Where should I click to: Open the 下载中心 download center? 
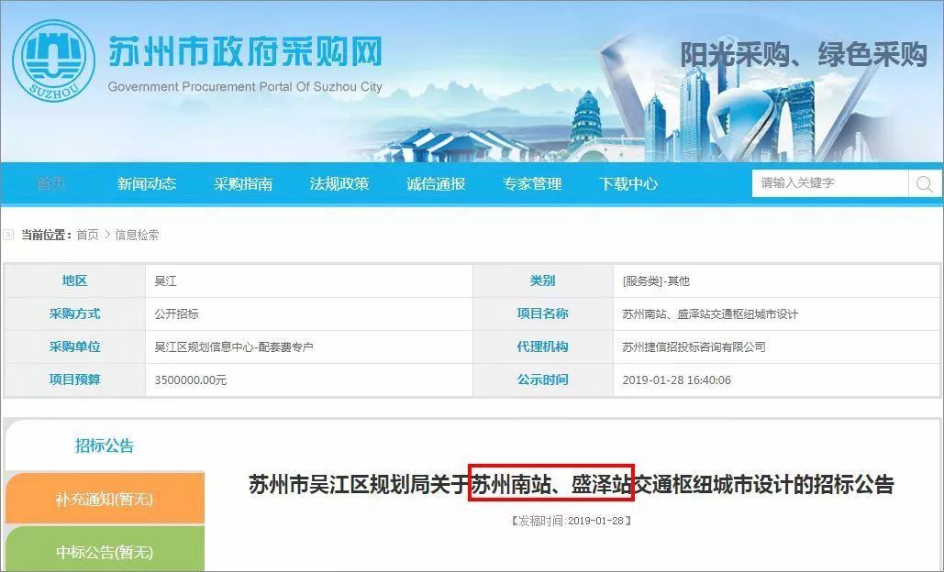(627, 183)
